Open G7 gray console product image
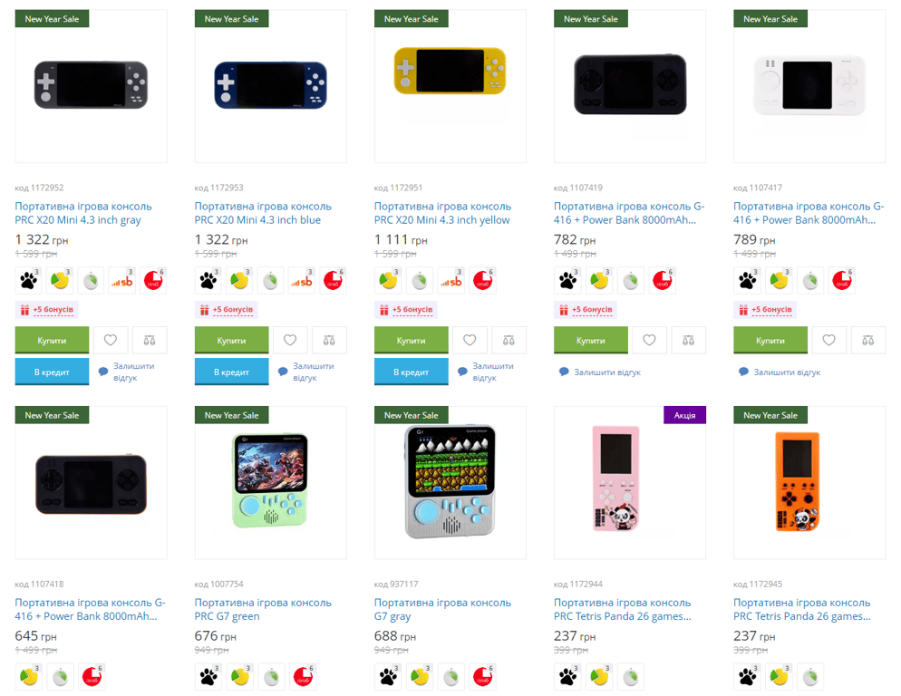Viewport: 901px width, 696px height. (x=450, y=483)
